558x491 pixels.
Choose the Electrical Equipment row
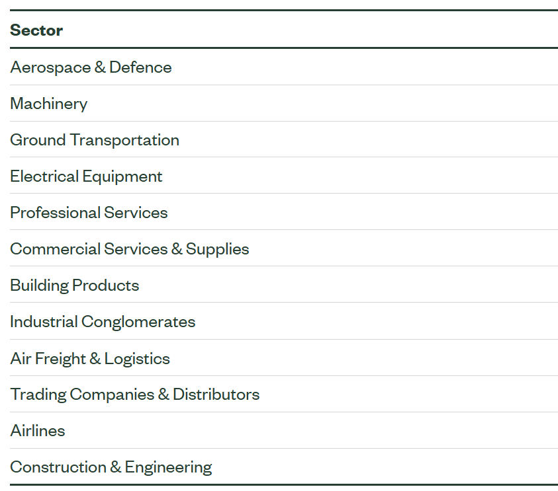283,176
